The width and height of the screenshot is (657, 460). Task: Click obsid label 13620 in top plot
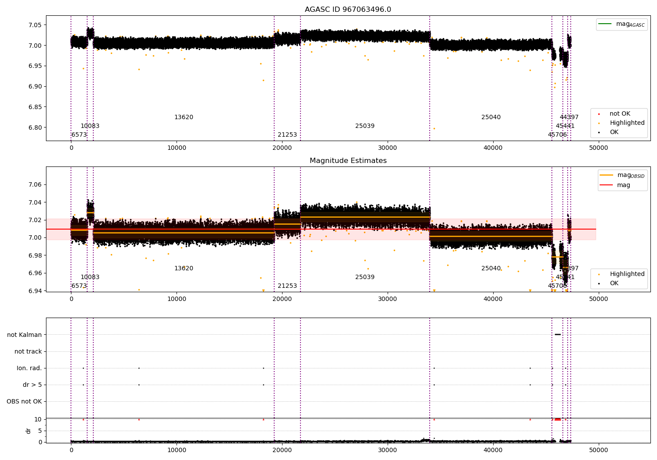point(184,117)
